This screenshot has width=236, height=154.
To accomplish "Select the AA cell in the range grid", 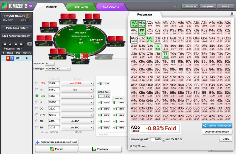I will click(134, 24).
